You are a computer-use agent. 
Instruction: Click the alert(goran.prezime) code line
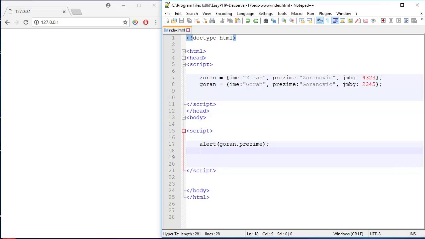234,144
